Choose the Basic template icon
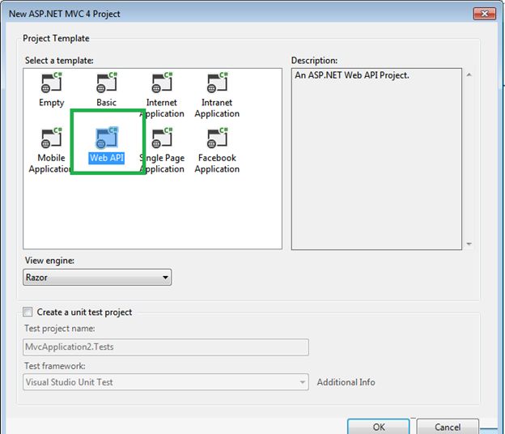This screenshot has height=434, width=505. coord(107,83)
